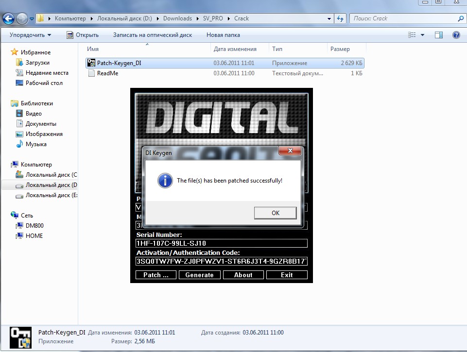Image resolution: width=467 pixels, height=352 pixels.
Task: Expand the arrow after SV_PRO breadcrumb
Action: point(229,18)
